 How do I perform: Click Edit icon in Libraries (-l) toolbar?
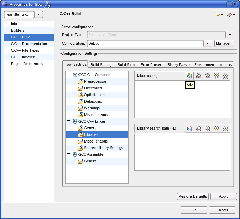(207, 76)
